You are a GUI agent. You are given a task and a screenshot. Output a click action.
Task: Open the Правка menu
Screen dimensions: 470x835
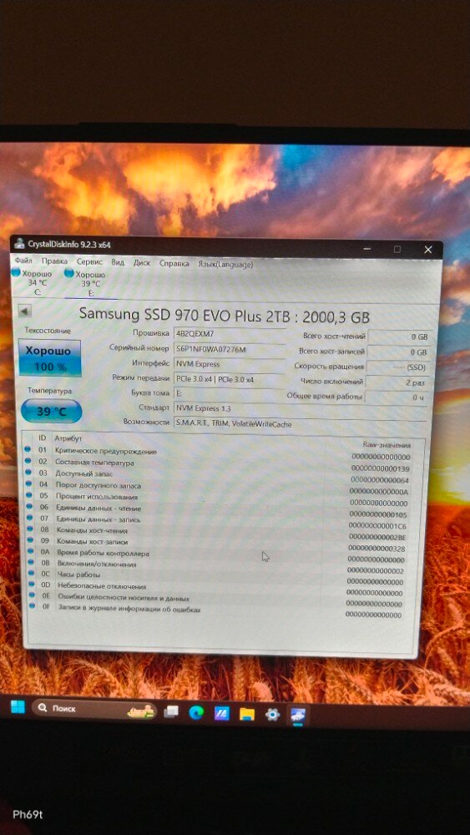[54, 261]
